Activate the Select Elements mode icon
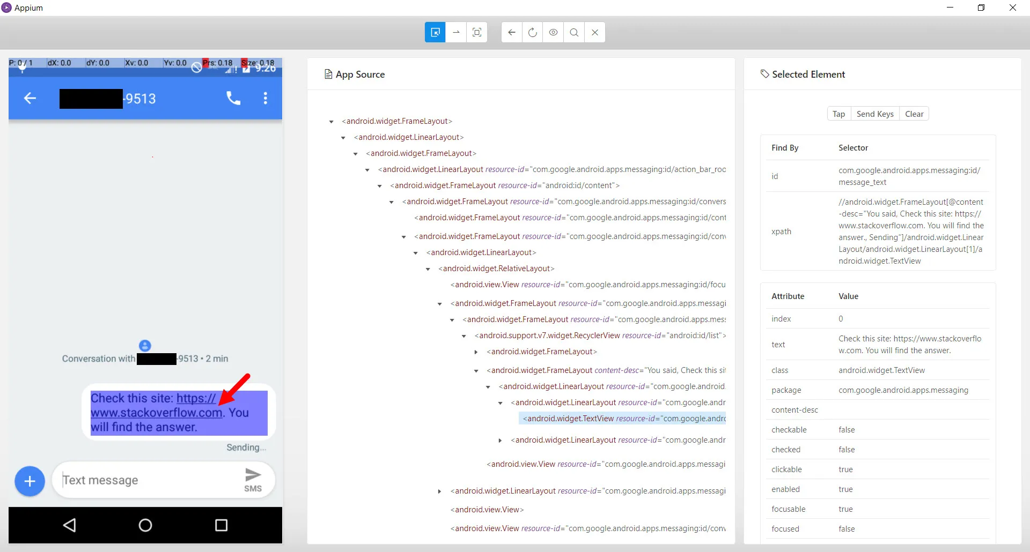 click(435, 32)
